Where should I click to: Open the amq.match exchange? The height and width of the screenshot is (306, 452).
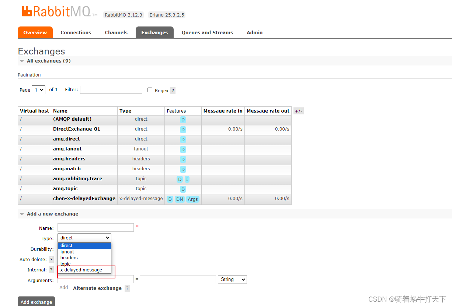(x=67, y=169)
